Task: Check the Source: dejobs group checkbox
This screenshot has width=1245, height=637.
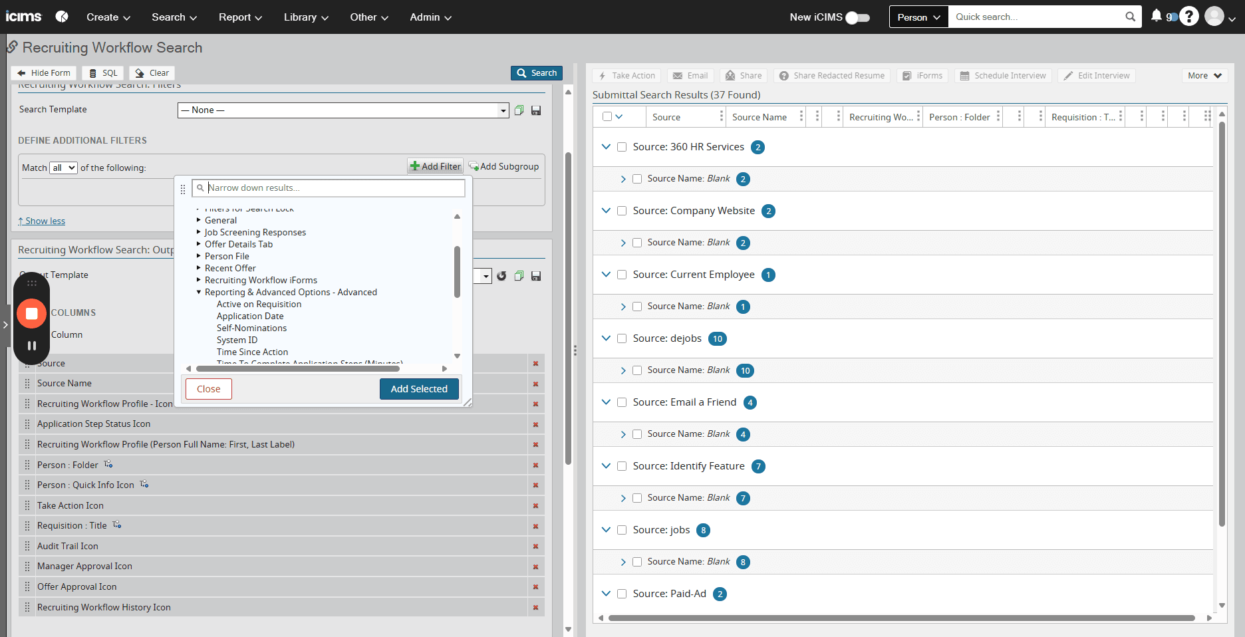Action: point(622,338)
